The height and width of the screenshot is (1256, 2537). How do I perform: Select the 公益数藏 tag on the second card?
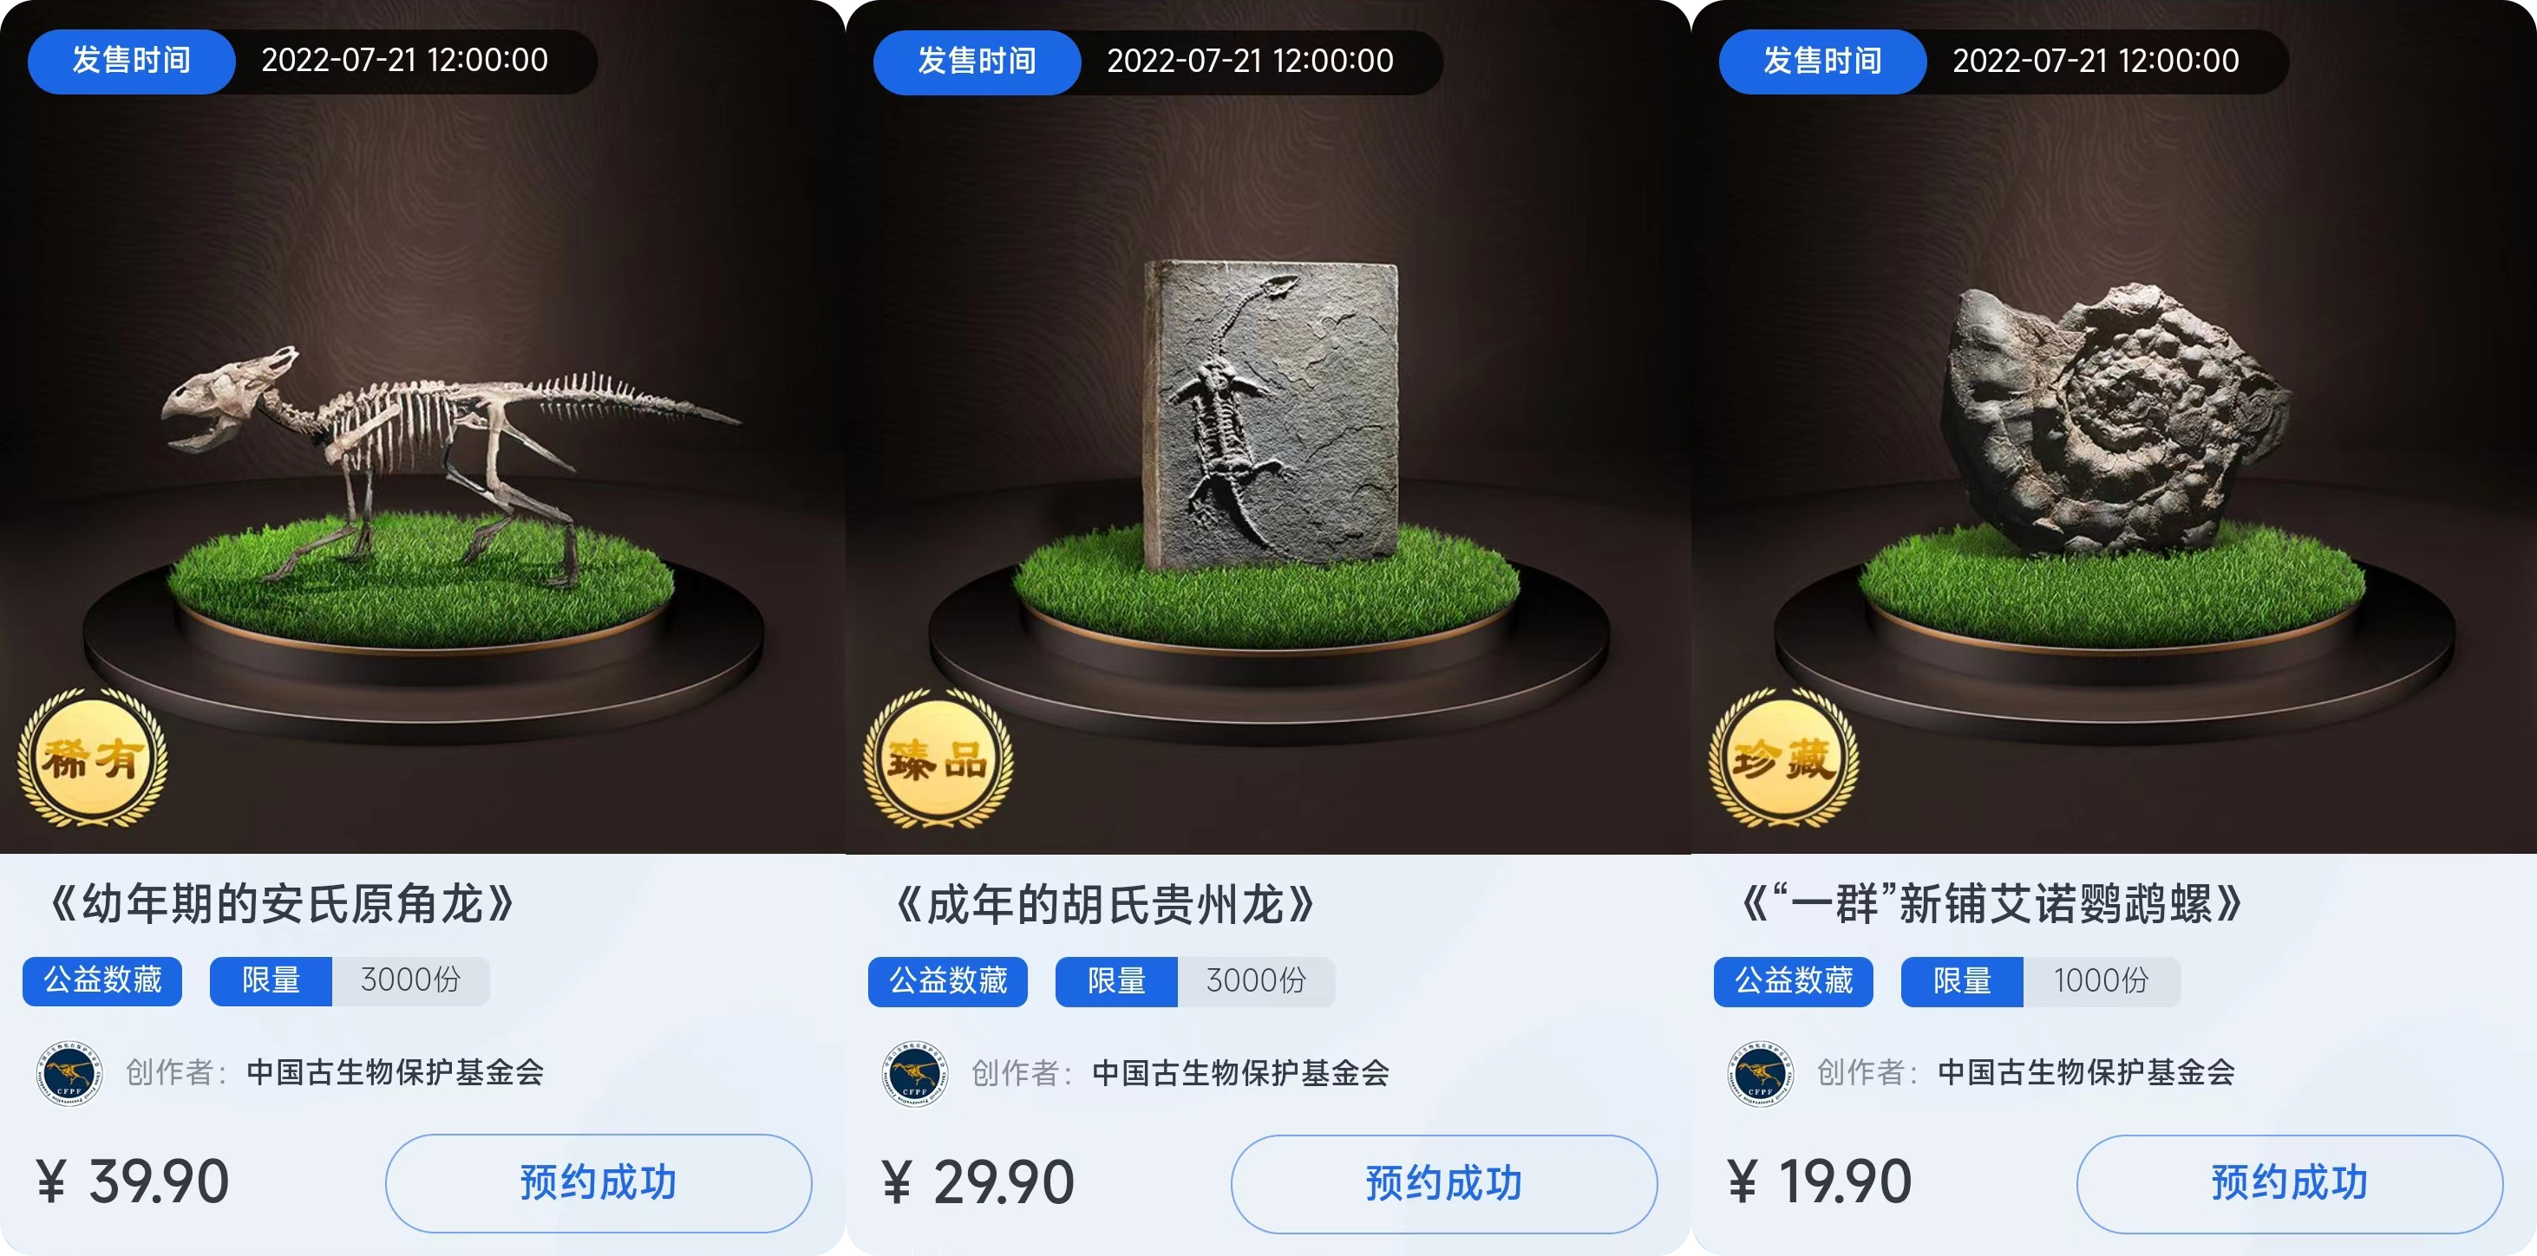click(x=947, y=981)
